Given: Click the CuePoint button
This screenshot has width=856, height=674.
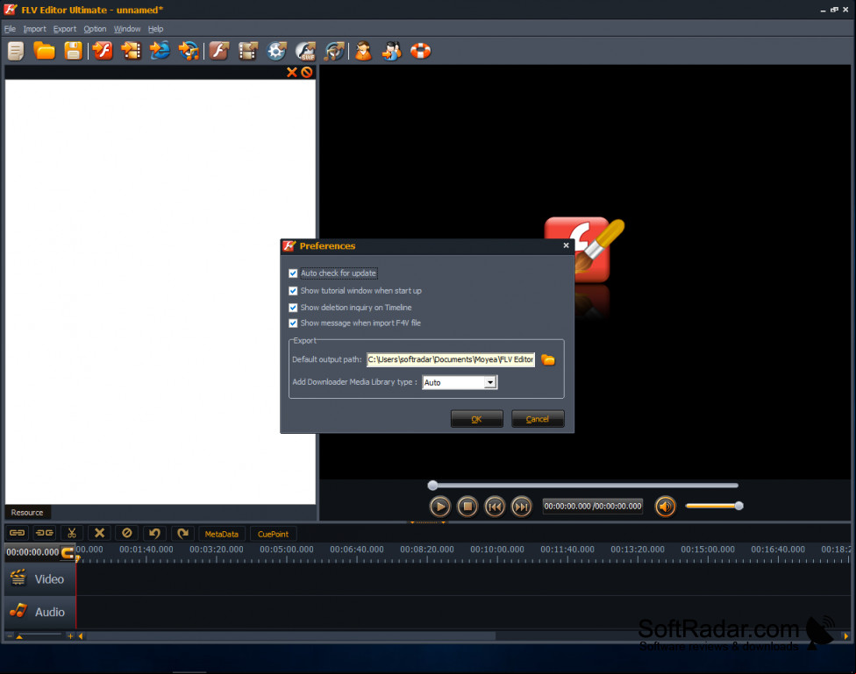Looking at the screenshot, I should coord(273,534).
